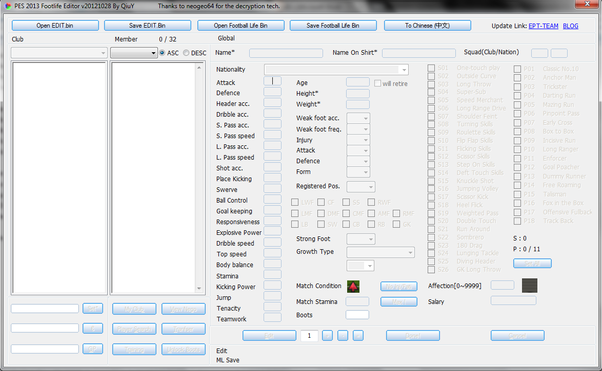602x371 pixels.
Task: Click the GP button
Action: pos(93,349)
